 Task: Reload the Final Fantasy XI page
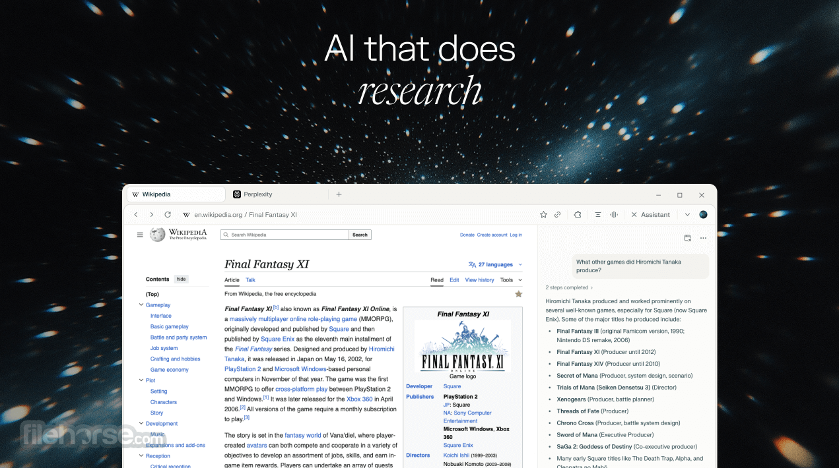pyautogui.click(x=168, y=215)
